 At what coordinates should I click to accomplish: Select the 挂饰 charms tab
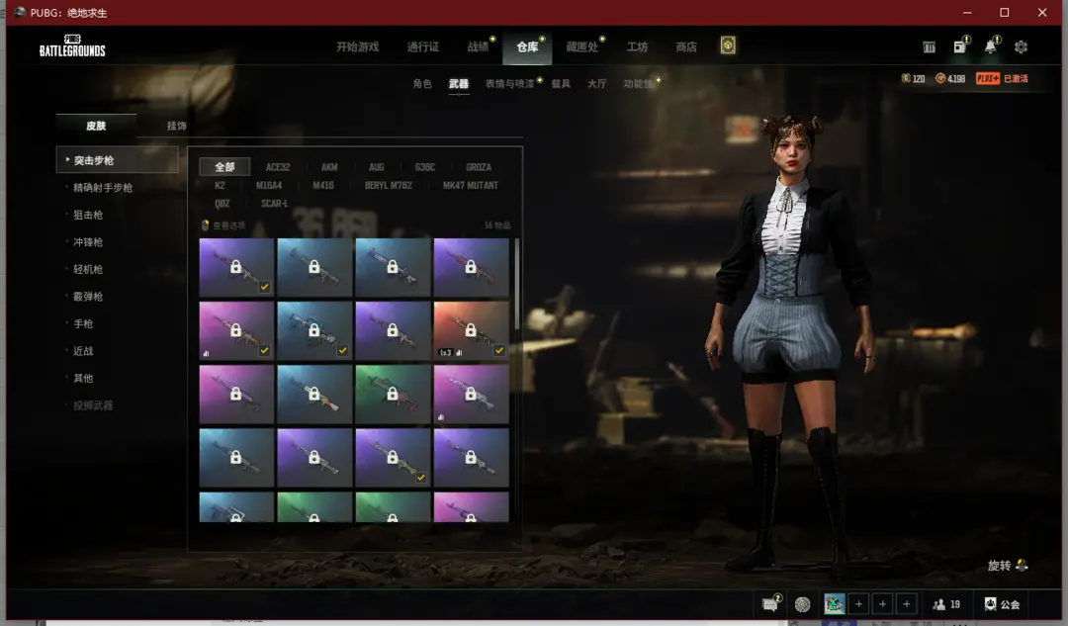tap(176, 126)
